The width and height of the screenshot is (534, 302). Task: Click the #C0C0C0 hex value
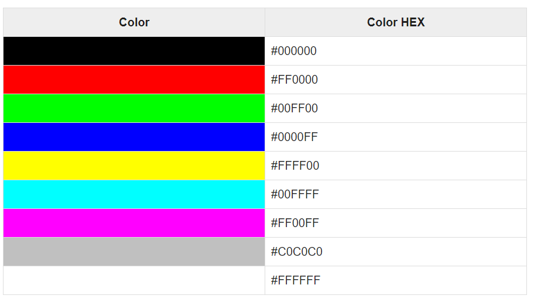coord(297,252)
